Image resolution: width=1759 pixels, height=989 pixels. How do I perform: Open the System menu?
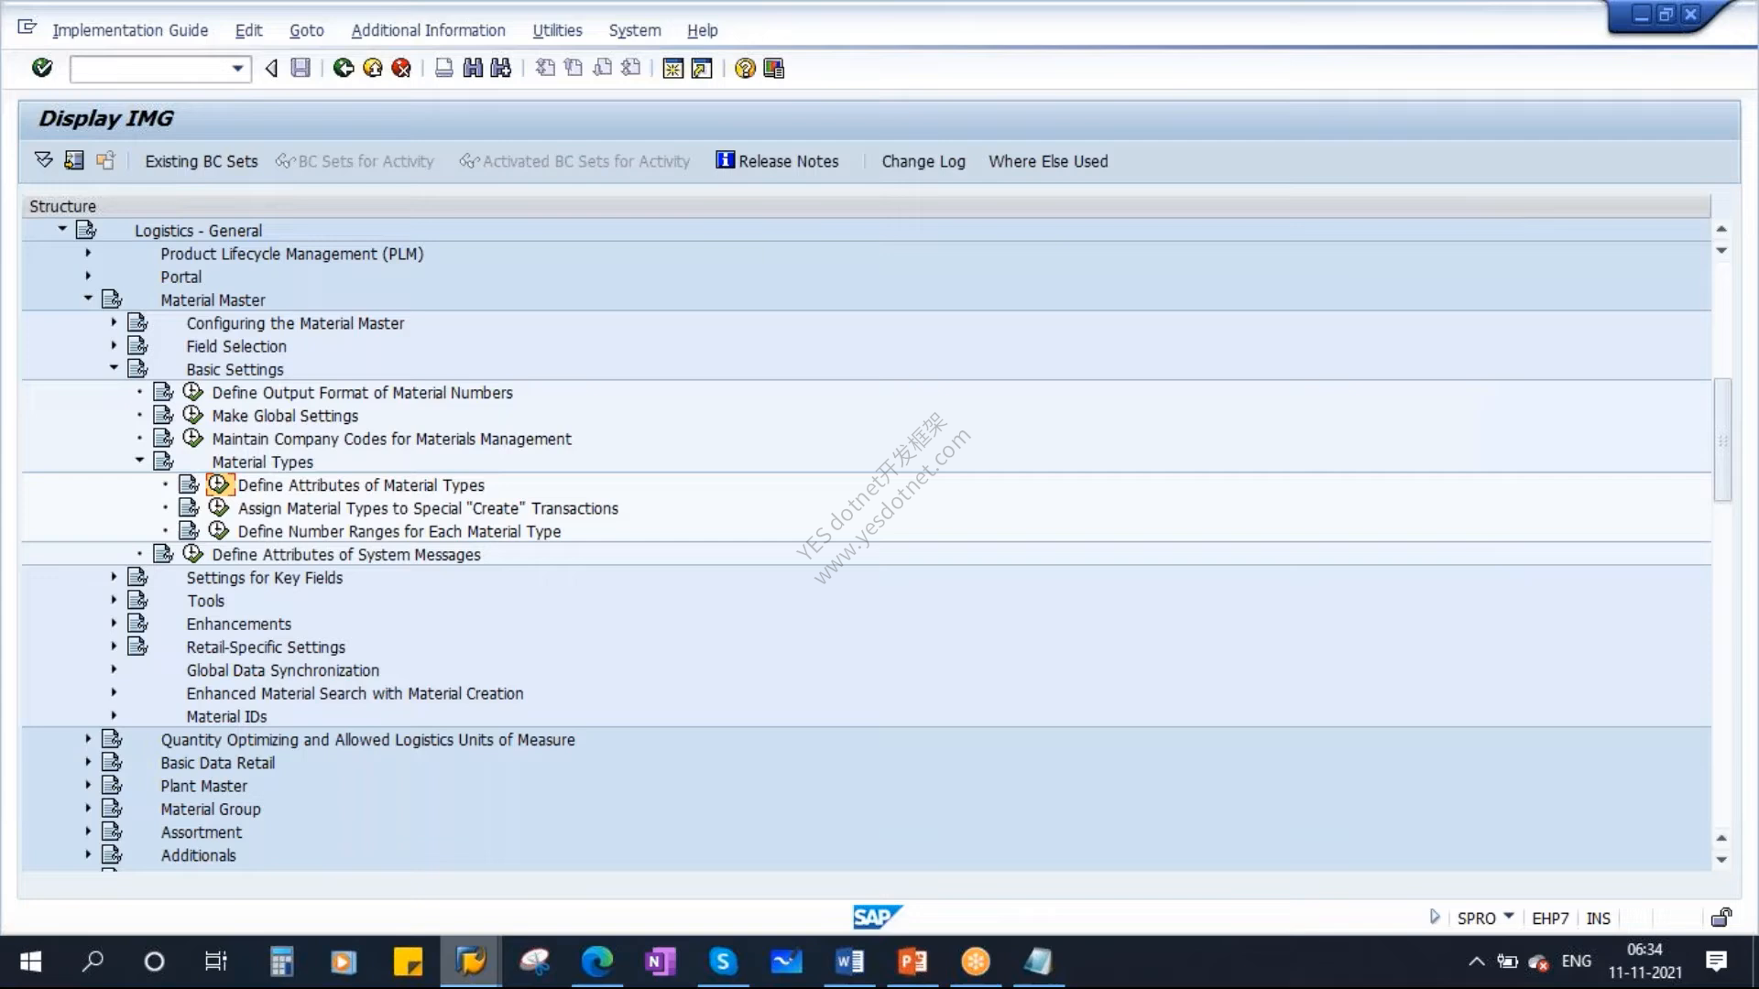635,30
